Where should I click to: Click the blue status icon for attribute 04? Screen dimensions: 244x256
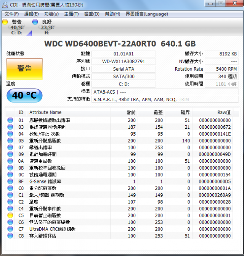10,134
